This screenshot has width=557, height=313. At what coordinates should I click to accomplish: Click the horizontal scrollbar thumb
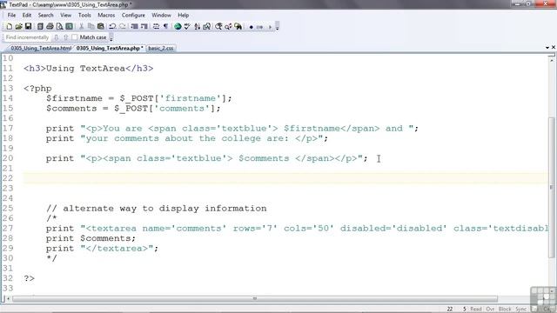(255, 299)
